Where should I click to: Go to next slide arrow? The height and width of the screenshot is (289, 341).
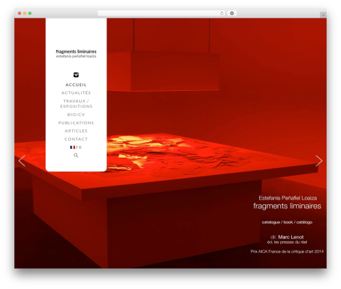coord(319,161)
